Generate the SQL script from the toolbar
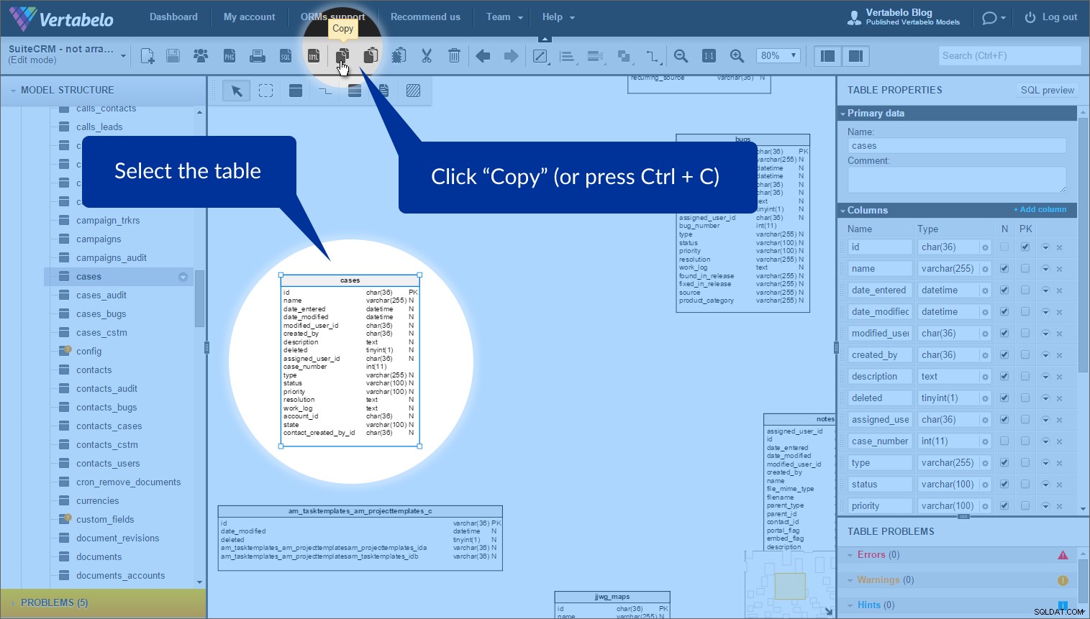Image resolution: width=1090 pixels, height=619 pixels. tap(286, 56)
